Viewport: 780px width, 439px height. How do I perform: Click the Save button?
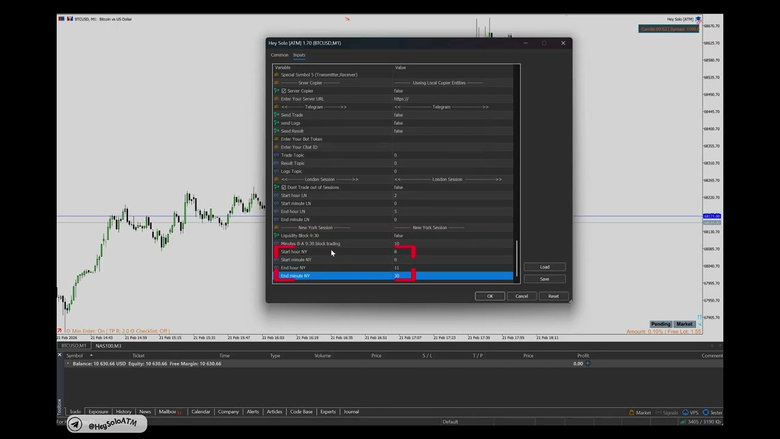[545, 279]
